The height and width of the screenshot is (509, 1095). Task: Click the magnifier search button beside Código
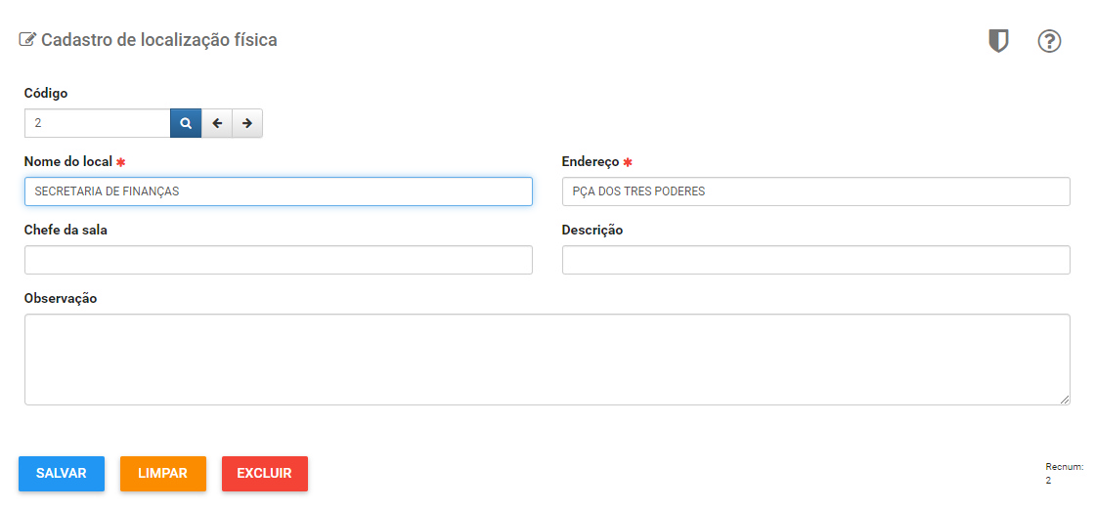click(186, 123)
